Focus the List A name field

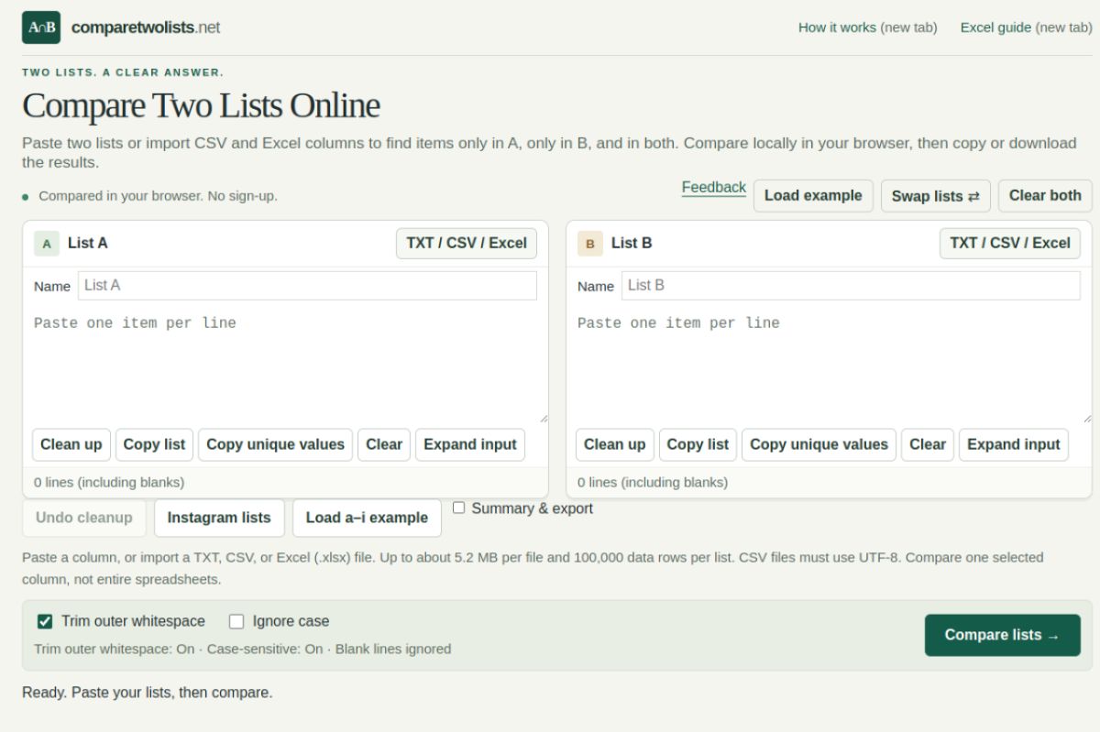pos(307,286)
